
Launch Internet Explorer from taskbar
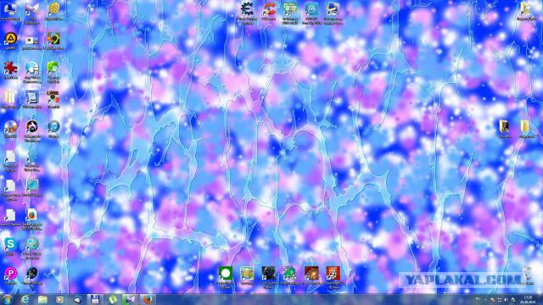pyautogui.click(x=25, y=299)
